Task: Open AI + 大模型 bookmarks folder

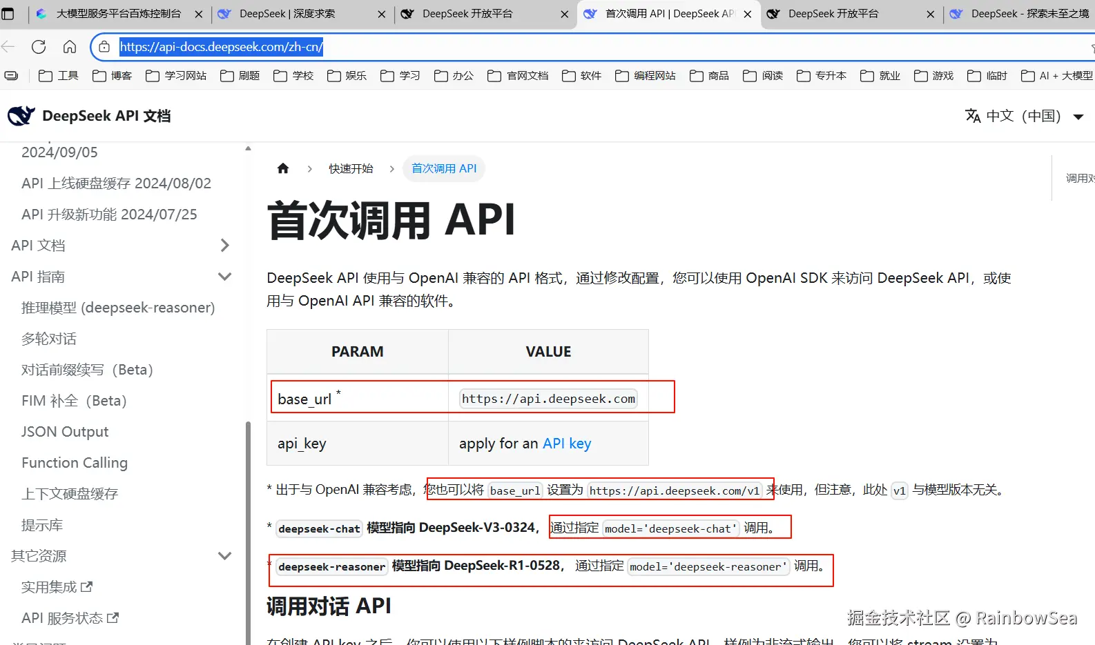Action: tap(1057, 76)
